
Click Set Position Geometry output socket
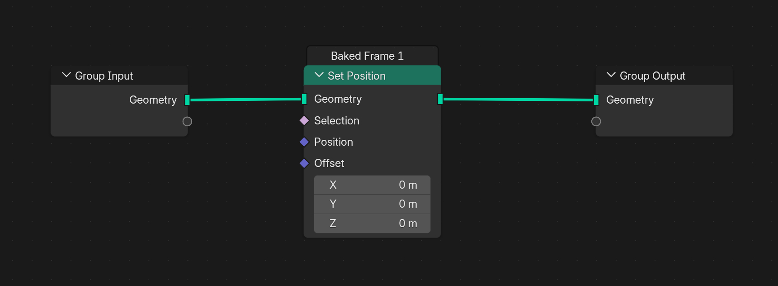[x=440, y=99]
